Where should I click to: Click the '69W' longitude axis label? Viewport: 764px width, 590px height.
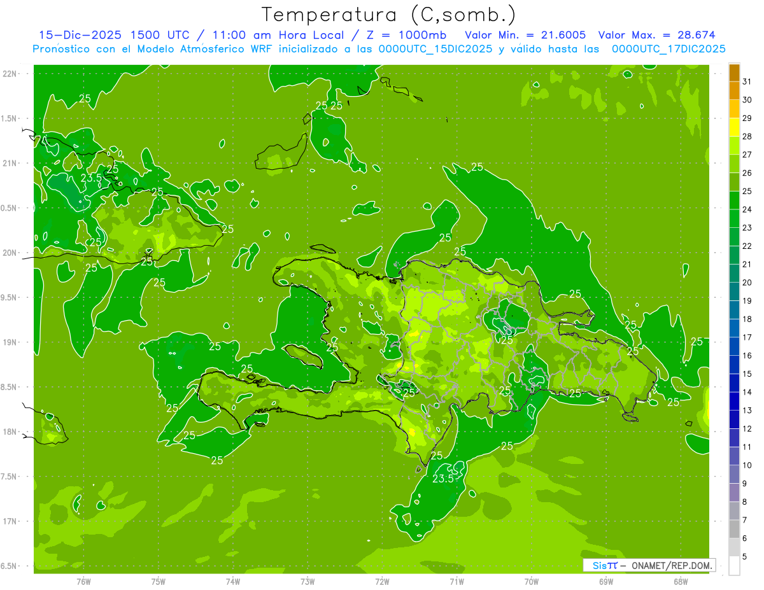(x=605, y=581)
